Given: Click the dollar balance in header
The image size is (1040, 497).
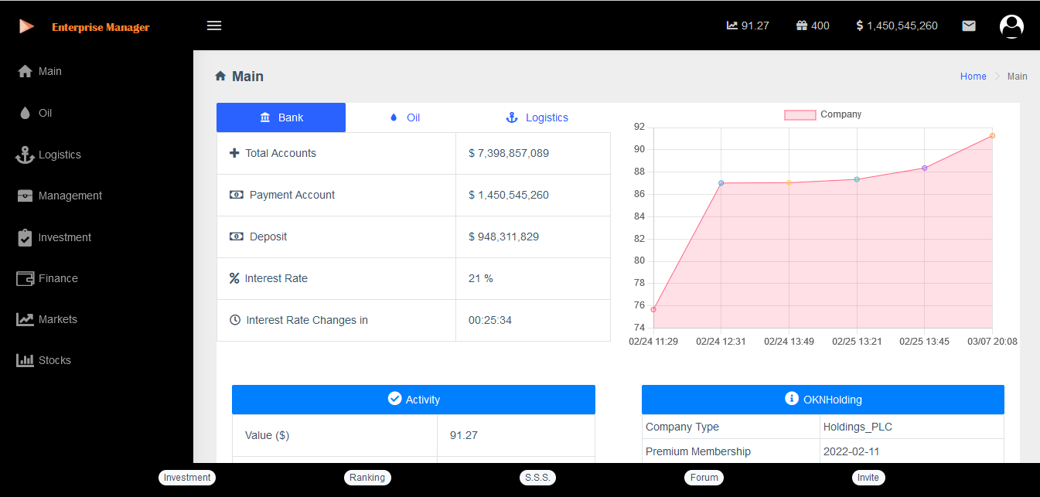Looking at the screenshot, I should (x=897, y=26).
